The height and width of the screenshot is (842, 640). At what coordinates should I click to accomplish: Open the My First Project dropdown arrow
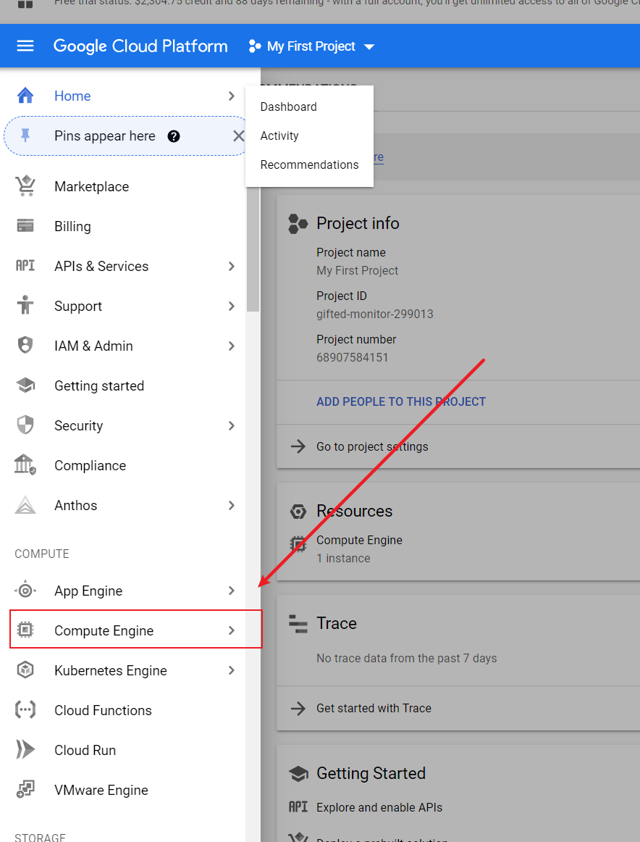coord(369,46)
